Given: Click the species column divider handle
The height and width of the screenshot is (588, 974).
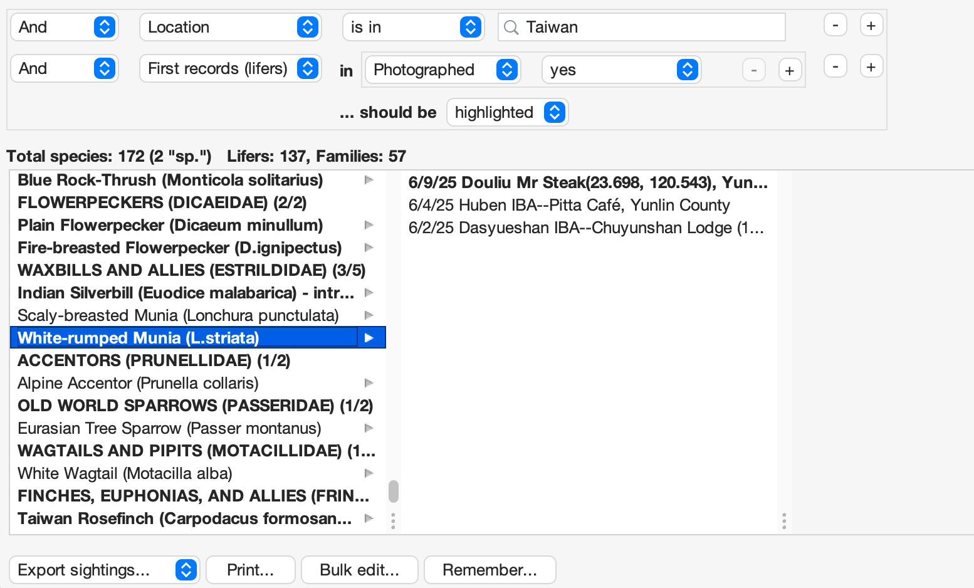Looking at the screenshot, I should pyautogui.click(x=393, y=521).
